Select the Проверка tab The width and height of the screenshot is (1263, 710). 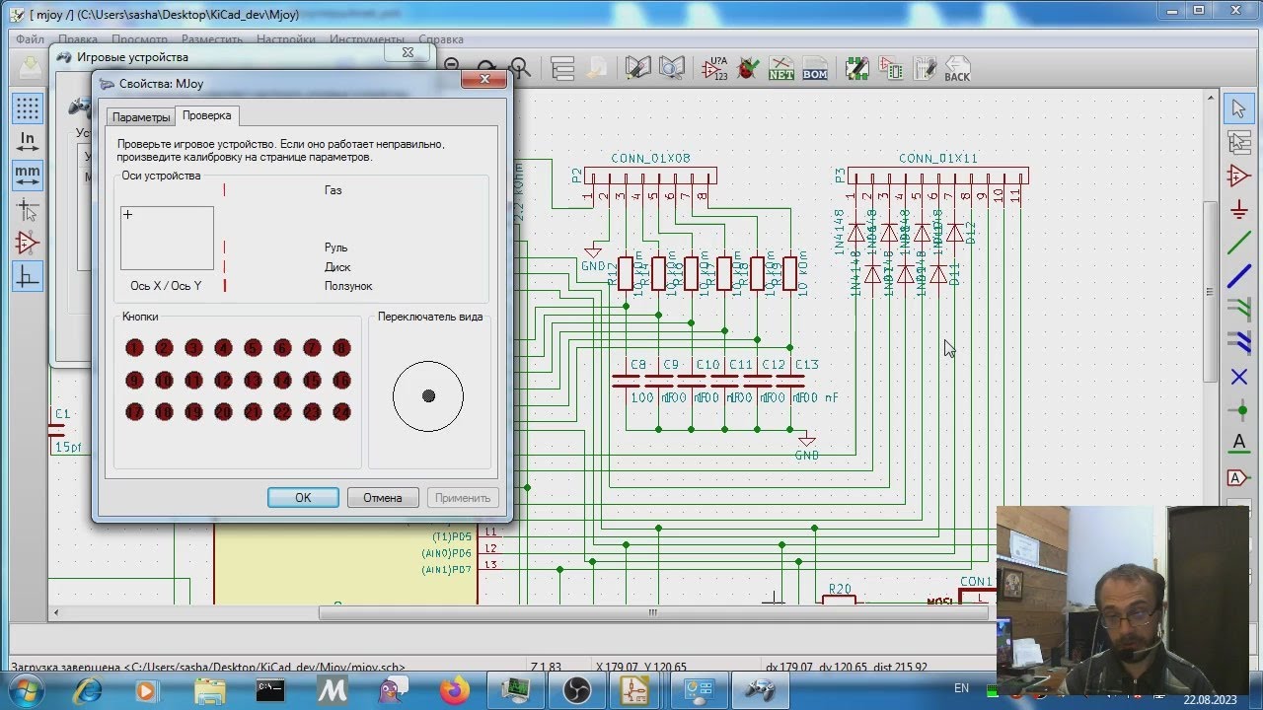(207, 115)
